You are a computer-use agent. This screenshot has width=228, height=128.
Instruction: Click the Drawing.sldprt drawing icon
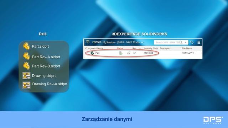[x=26, y=76]
